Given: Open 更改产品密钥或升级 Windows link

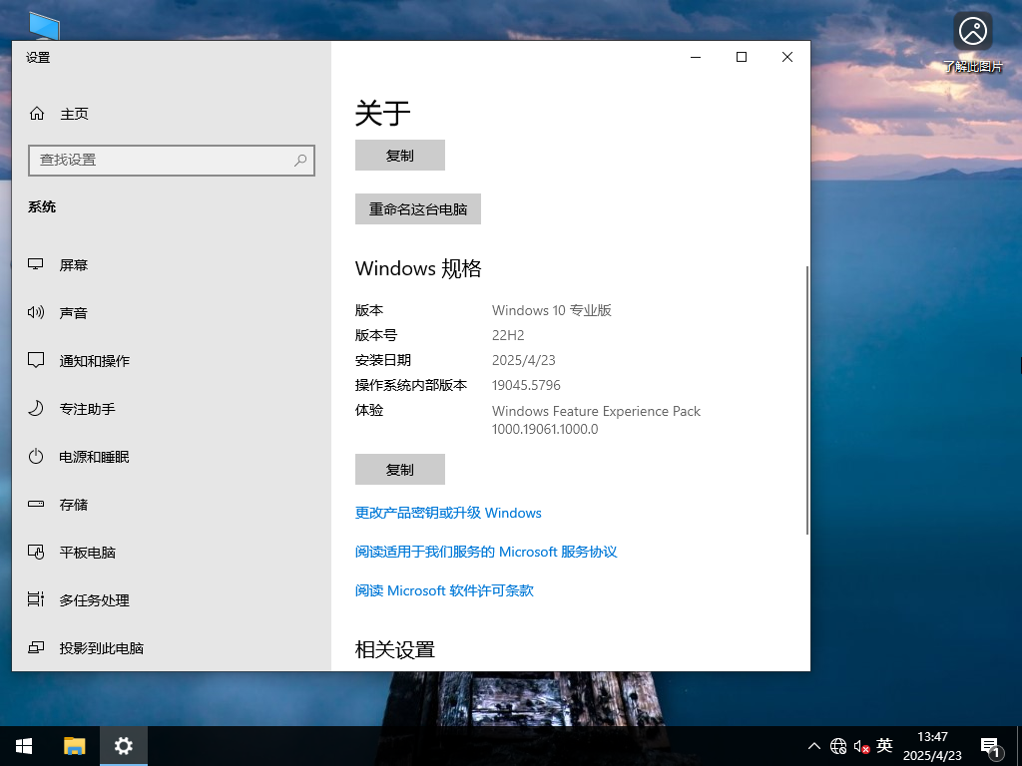Looking at the screenshot, I should coord(448,513).
